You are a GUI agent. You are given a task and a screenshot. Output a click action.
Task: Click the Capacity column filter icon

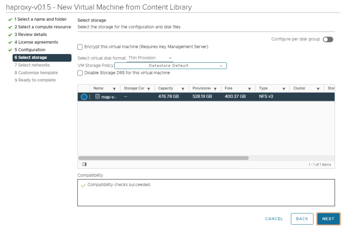[x=183, y=89]
